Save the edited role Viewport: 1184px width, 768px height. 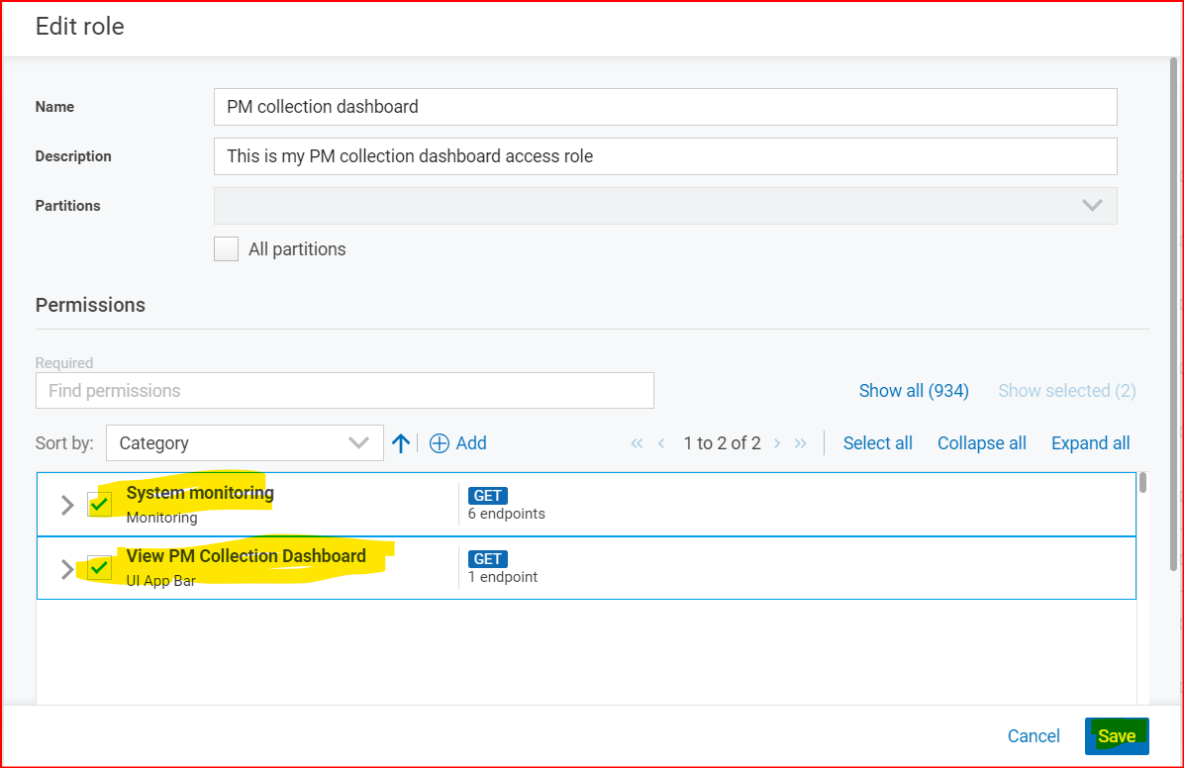[x=1117, y=736]
